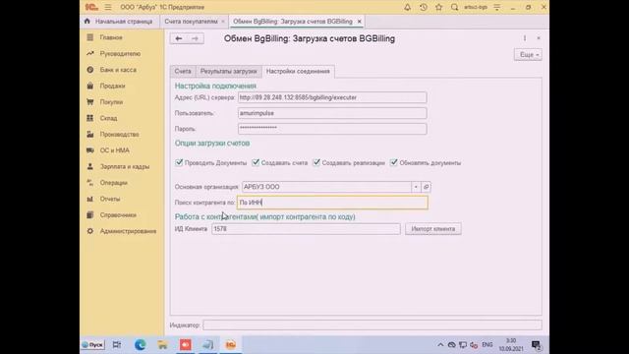Open Зарплата и кадры section
The width and height of the screenshot is (629, 354).
(x=125, y=166)
